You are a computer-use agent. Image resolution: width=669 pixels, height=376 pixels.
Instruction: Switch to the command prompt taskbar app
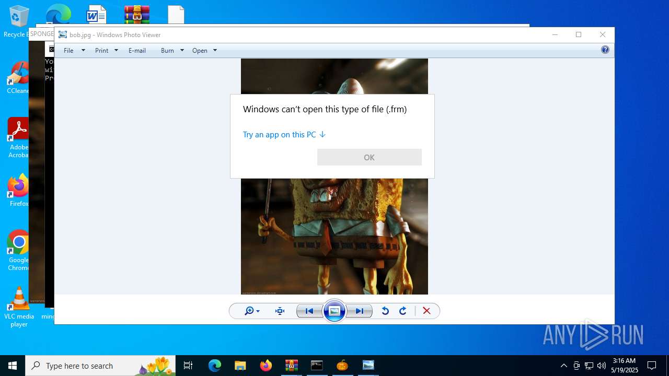tap(317, 366)
